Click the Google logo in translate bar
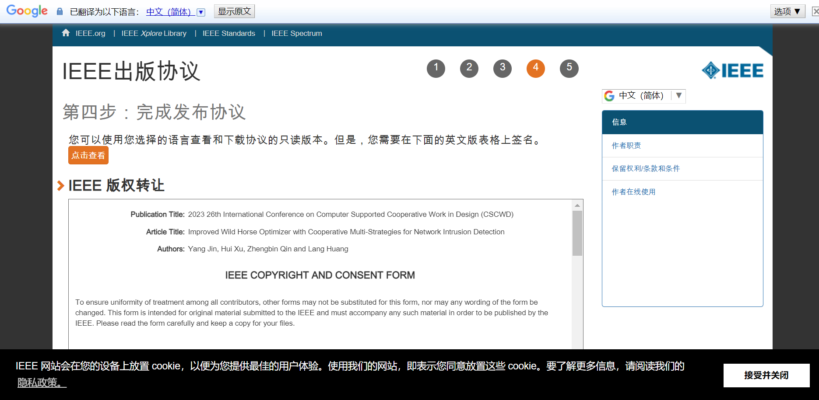 (27, 11)
